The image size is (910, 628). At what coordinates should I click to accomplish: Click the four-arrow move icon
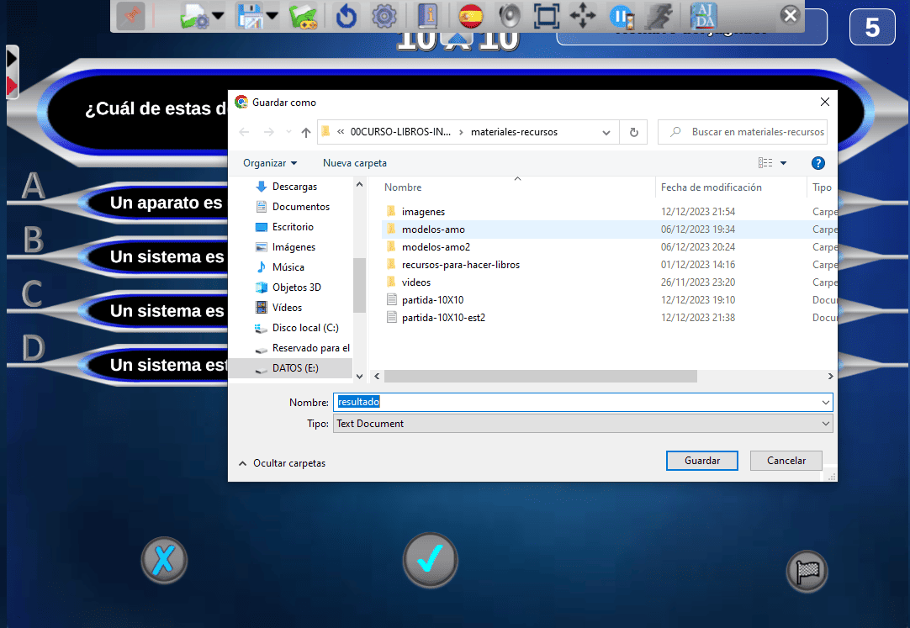(583, 16)
